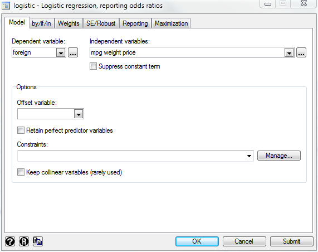Open the Constraints dropdown arrow
318x252 pixels.
tap(249, 156)
